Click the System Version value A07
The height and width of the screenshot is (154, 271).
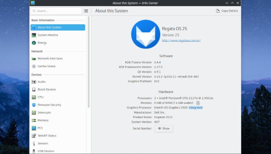(x=157, y=122)
